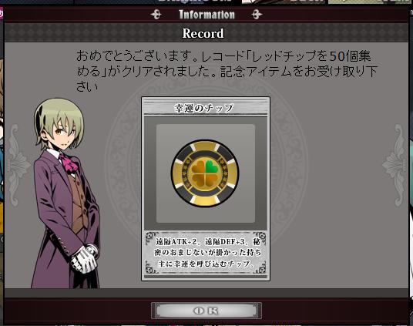
Task: Click right ornament beside Information
Action: tap(257, 15)
